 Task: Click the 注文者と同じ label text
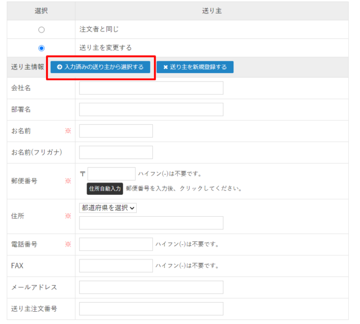click(99, 30)
